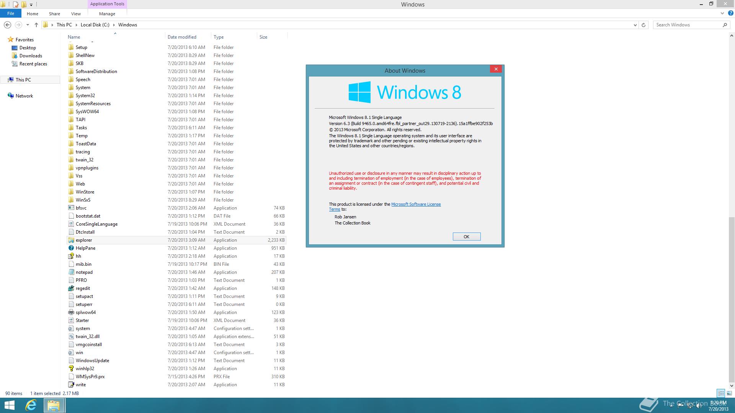Click File Explorer taskbar icon
The width and height of the screenshot is (735, 413).
coord(54,405)
